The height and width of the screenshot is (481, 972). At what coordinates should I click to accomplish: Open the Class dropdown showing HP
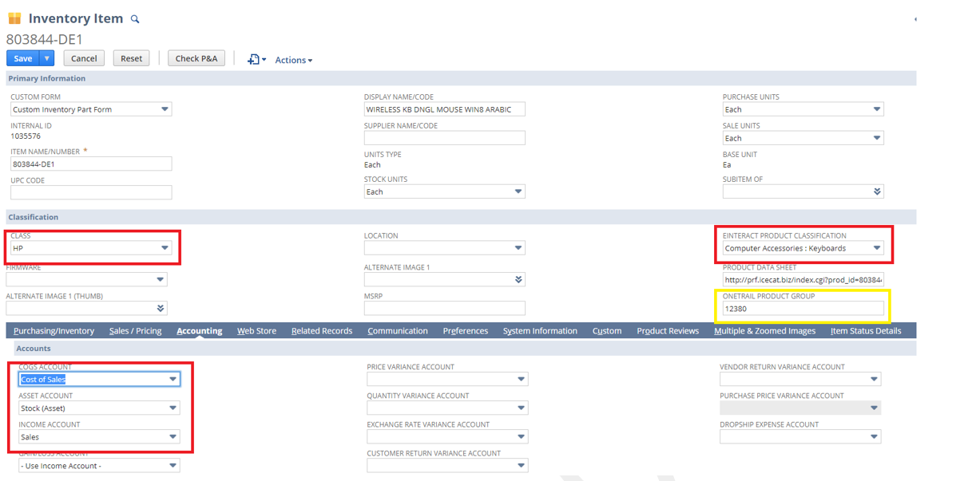(165, 248)
